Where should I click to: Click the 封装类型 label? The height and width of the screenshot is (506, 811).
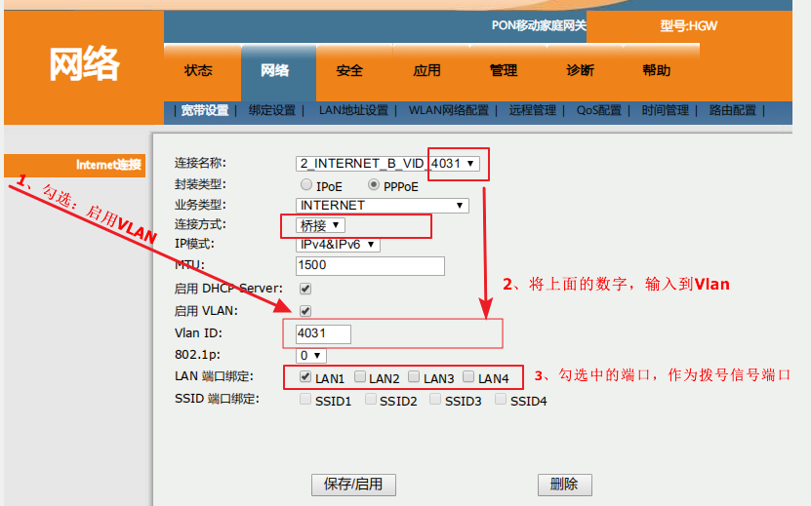tap(200, 184)
